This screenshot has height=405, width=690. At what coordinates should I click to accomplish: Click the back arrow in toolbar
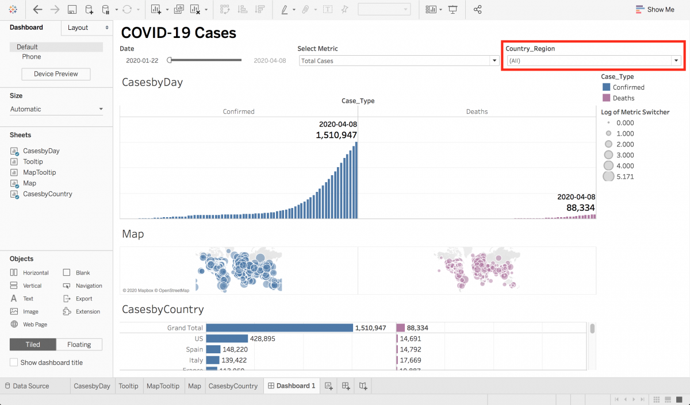(x=37, y=9)
